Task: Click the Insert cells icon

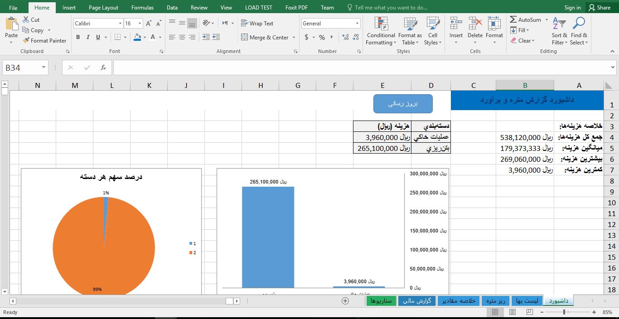Action: (x=456, y=24)
